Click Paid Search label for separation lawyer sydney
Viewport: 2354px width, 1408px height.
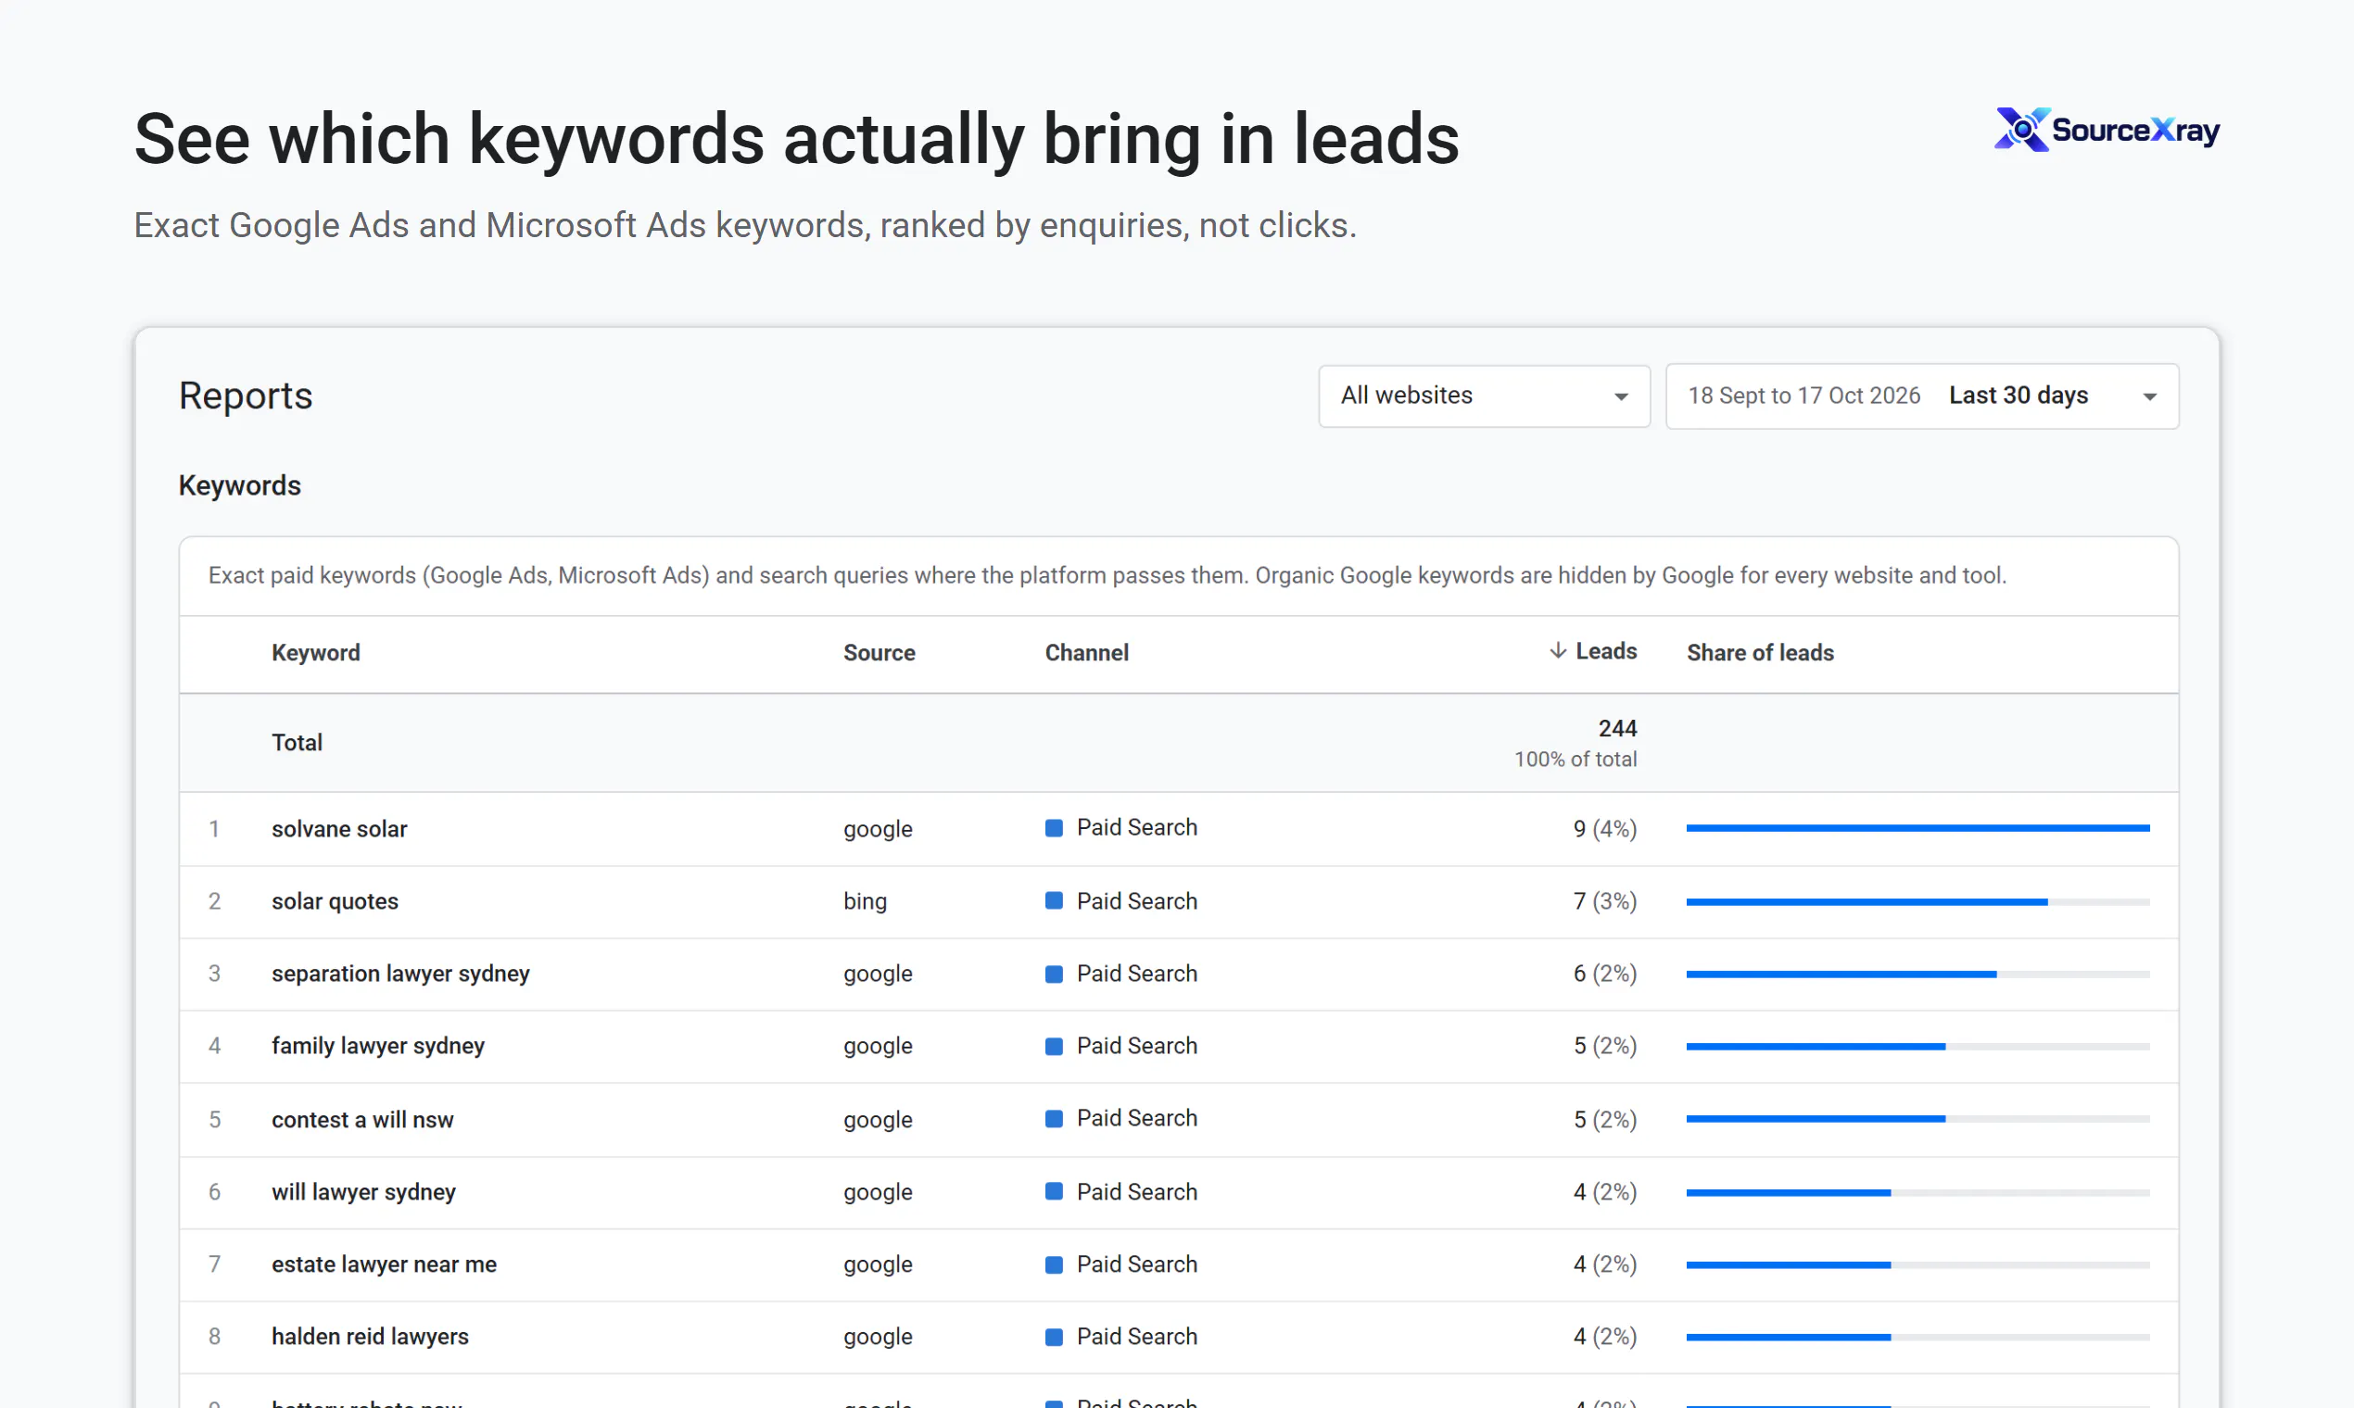1137,974
